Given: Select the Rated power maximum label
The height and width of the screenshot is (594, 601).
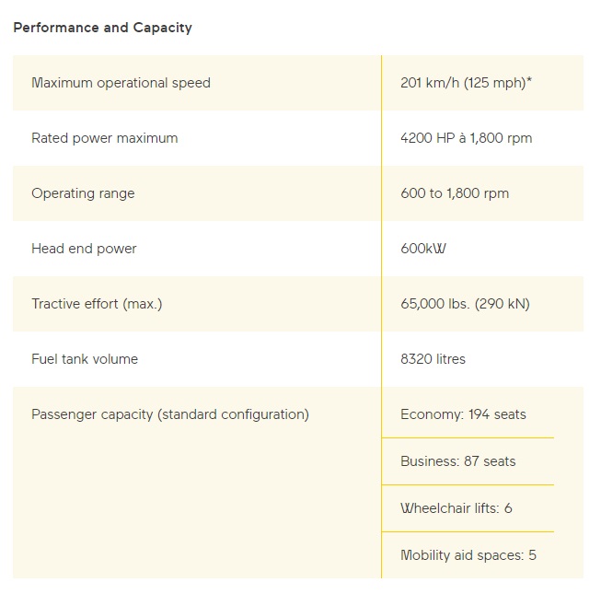Looking at the screenshot, I should [x=105, y=138].
